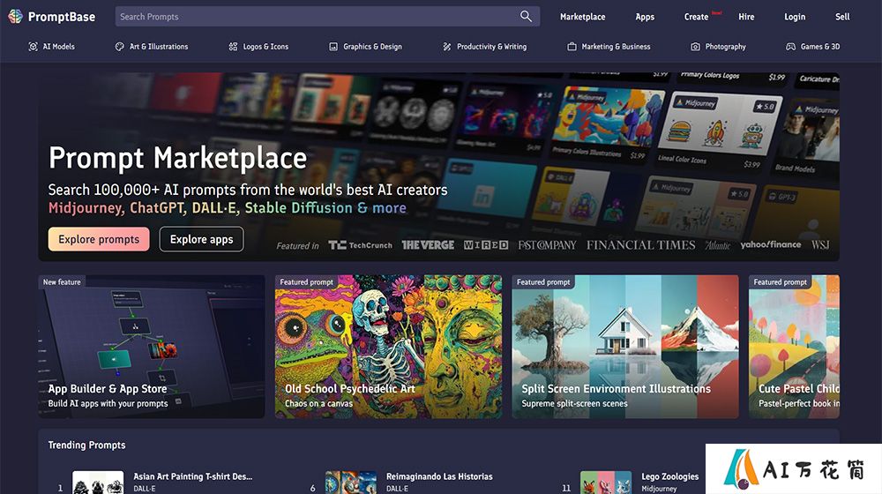Image resolution: width=882 pixels, height=494 pixels.
Task: Open the Apps menu item
Action: [x=645, y=17]
